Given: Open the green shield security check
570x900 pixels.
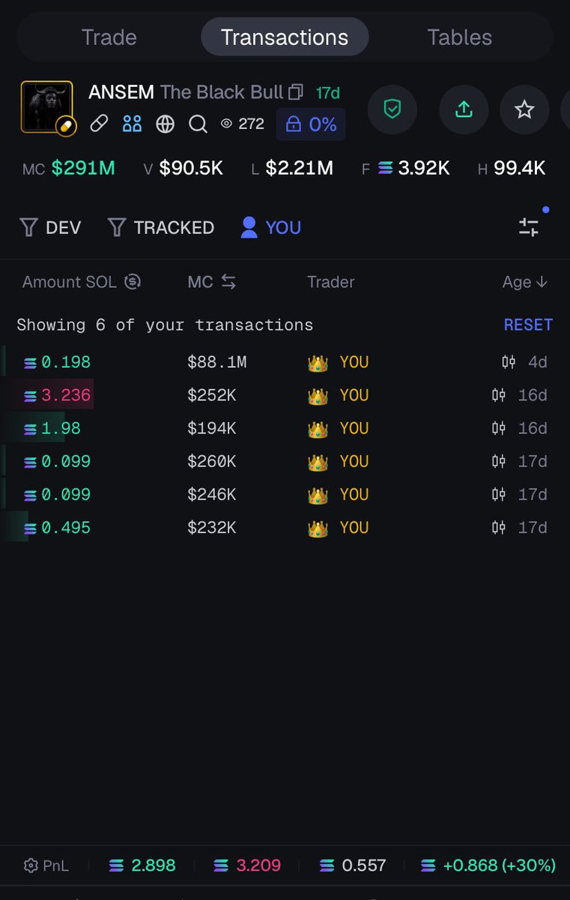Looking at the screenshot, I should click(392, 109).
